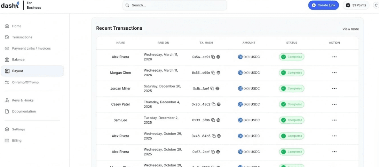Image resolution: width=379 pixels, height=167 pixels.
Task: Click View more for recent transactions
Action: pos(351,29)
